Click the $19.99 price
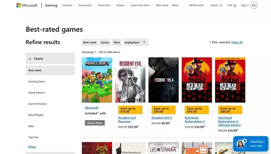The height and width of the screenshot is (154, 271). point(232,131)
